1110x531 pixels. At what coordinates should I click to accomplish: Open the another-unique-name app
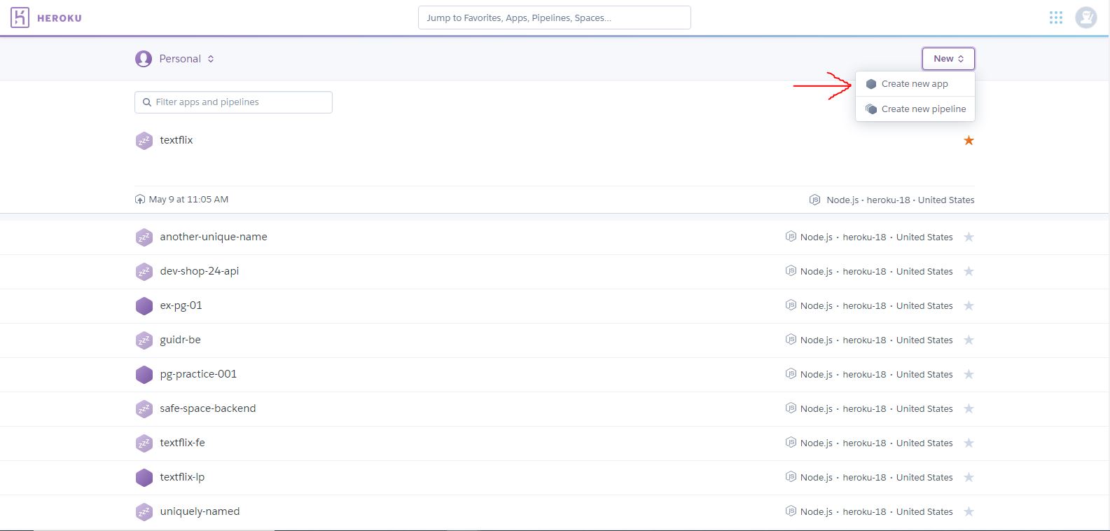click(x=214, y=237)
